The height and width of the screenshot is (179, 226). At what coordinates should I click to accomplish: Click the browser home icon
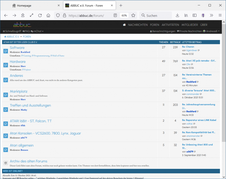(x=48, y=15)
